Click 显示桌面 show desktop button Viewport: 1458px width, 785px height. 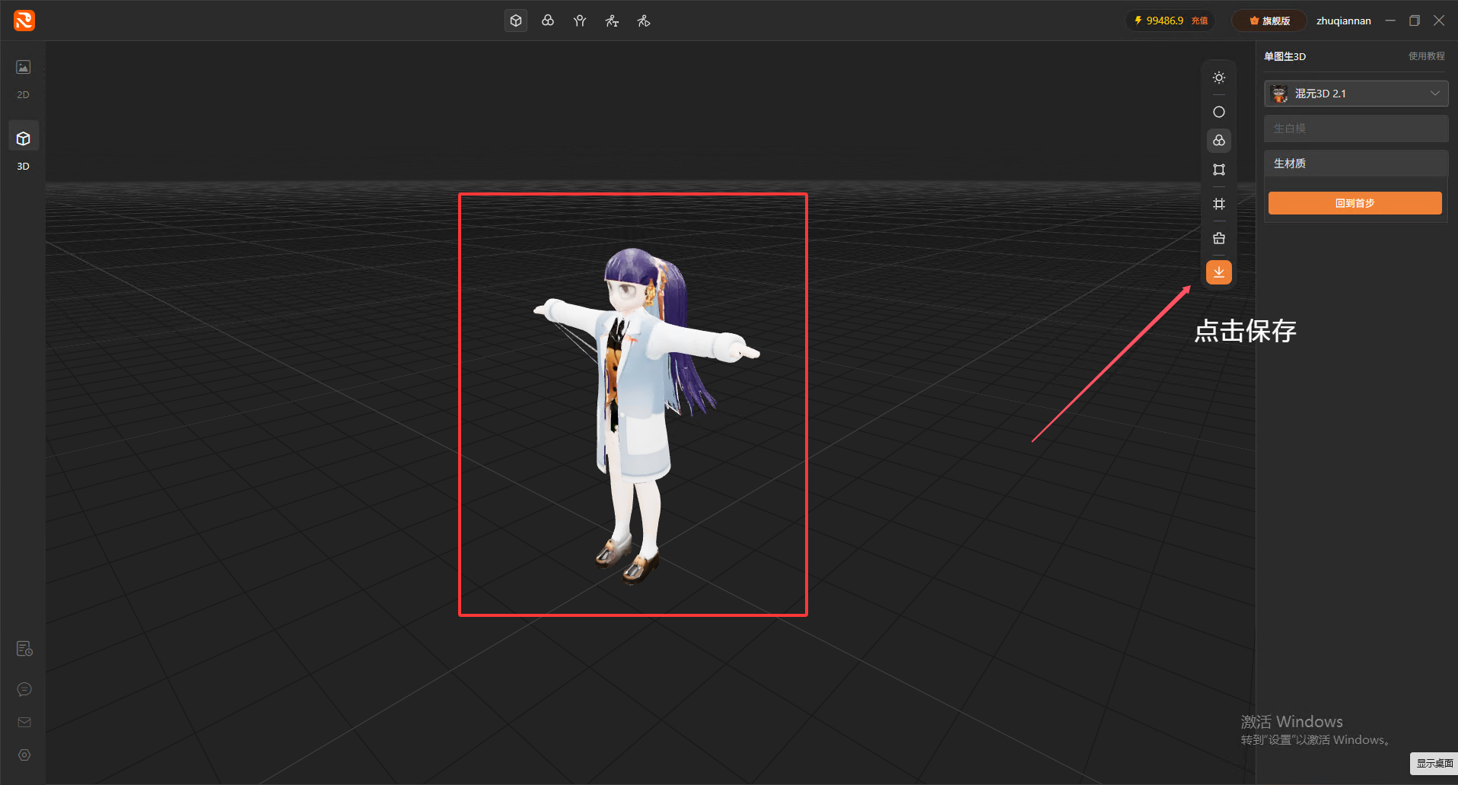tap(1434, 763)
